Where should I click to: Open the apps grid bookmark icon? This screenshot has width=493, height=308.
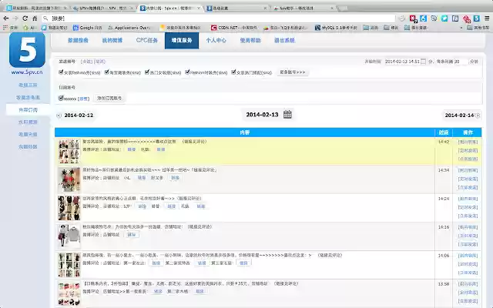click(5, 28)
